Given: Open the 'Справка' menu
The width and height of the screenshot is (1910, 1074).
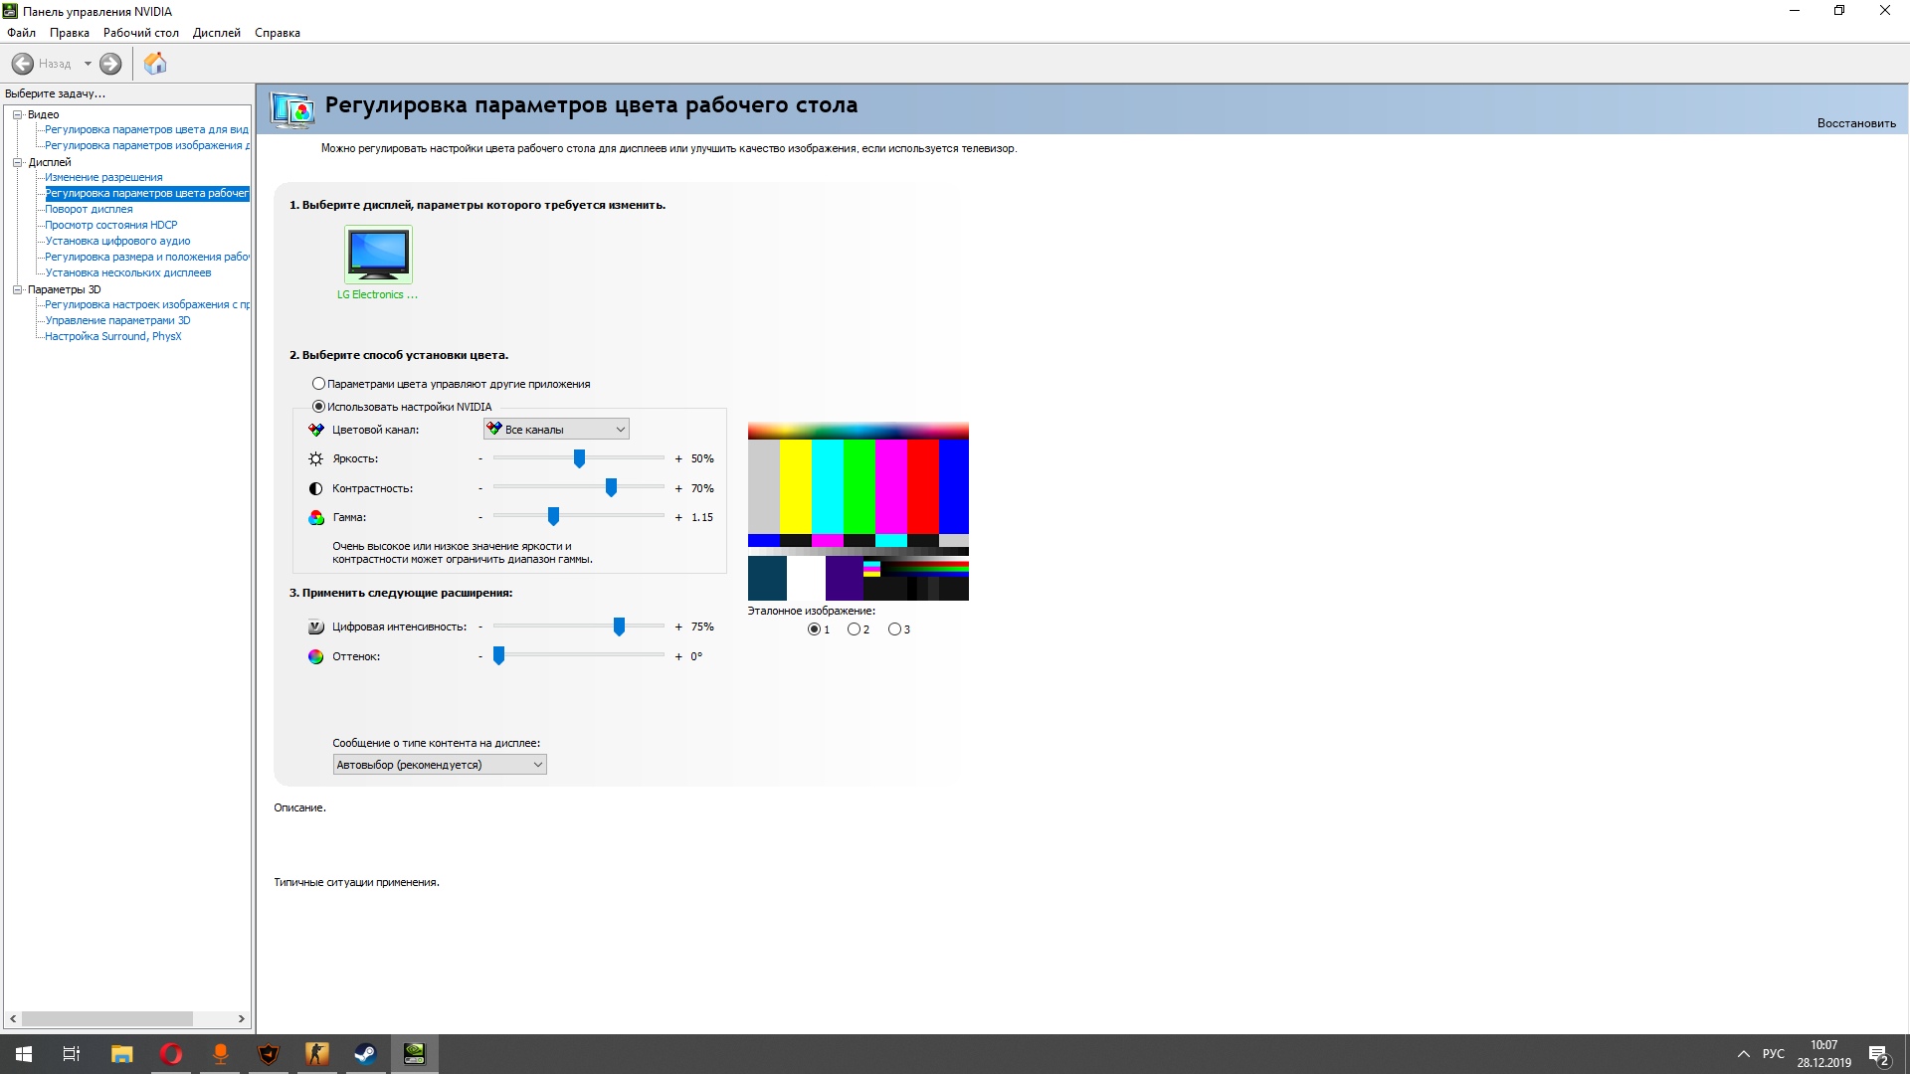Looking at the screenshot, I should 277,33.
